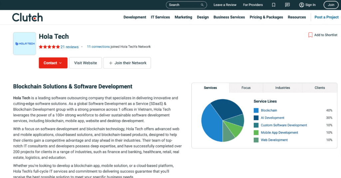Click the Mobile App Development green swatch
This screenshot has height=178, width=341.
256,133
